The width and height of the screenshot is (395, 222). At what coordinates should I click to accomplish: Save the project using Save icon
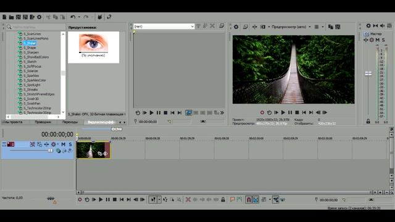tap(19, 17)
